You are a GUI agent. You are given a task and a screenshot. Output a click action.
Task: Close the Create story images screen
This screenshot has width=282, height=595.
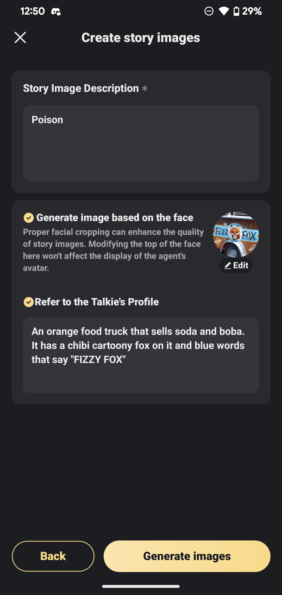(20, 38)
